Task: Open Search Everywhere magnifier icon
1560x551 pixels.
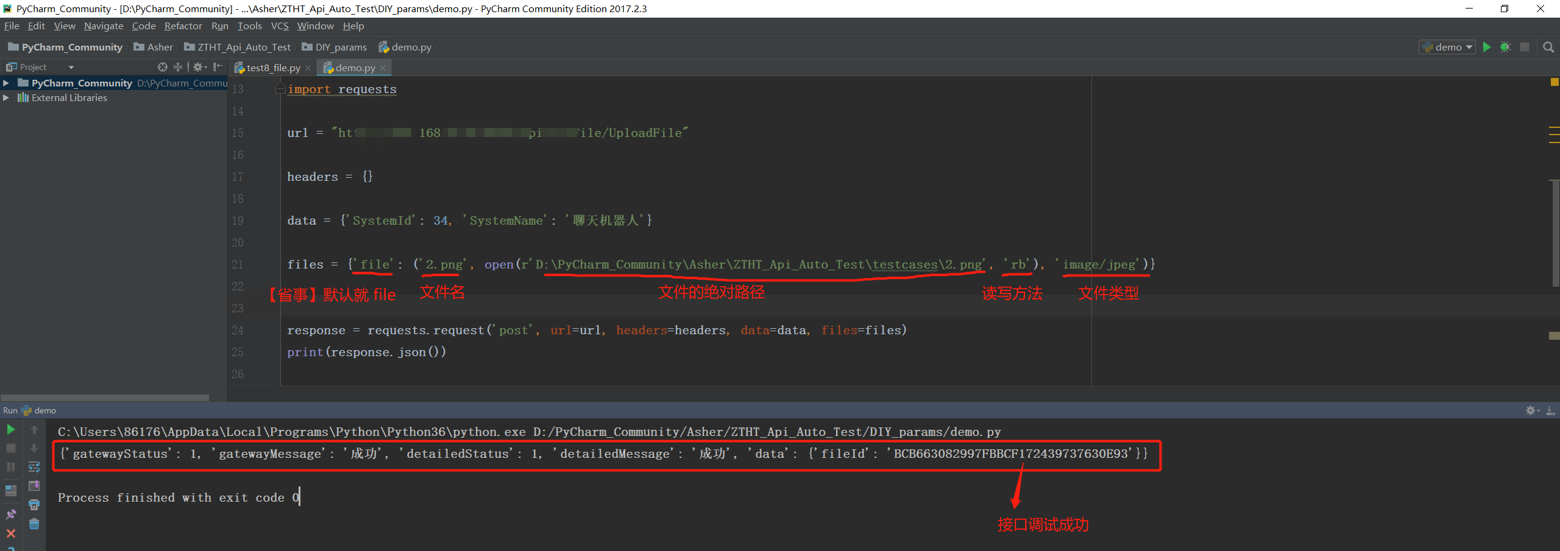Action: (1548, 47)
